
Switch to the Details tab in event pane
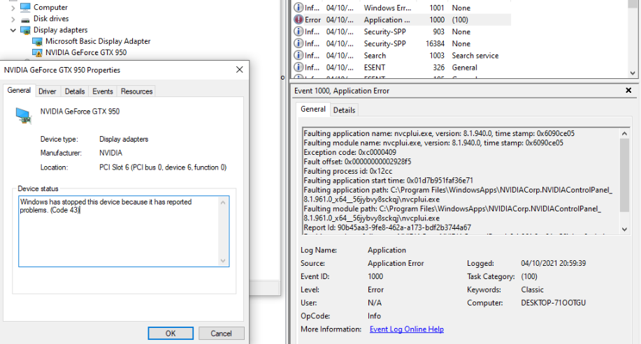(x=344, y=110)
